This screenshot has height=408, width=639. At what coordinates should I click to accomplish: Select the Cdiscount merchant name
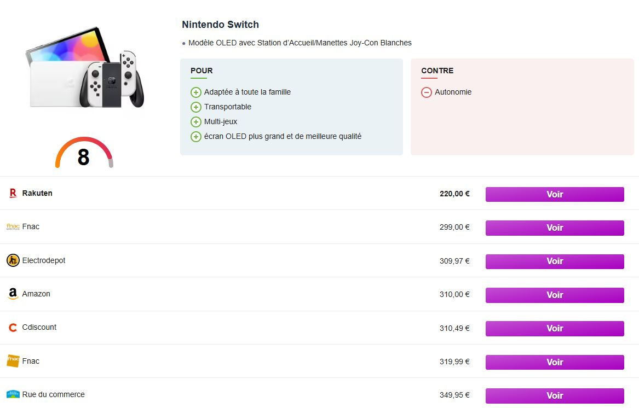(x=39, y=327)
